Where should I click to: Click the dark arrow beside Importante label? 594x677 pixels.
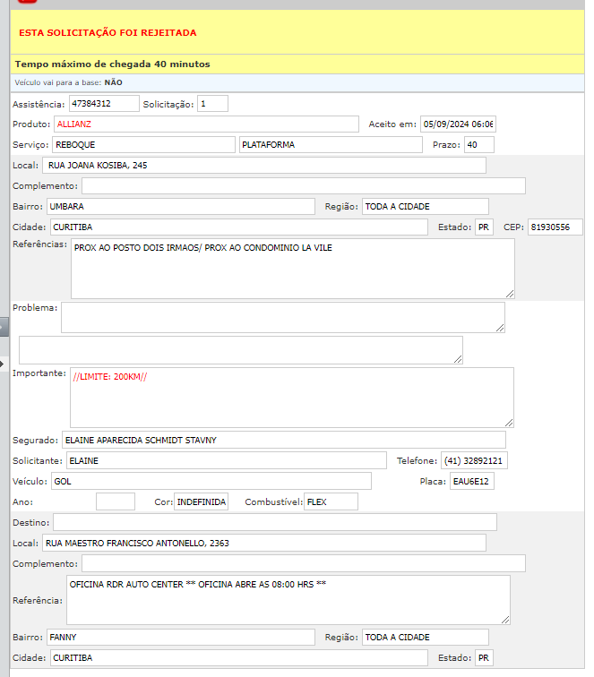pos(4,363)
